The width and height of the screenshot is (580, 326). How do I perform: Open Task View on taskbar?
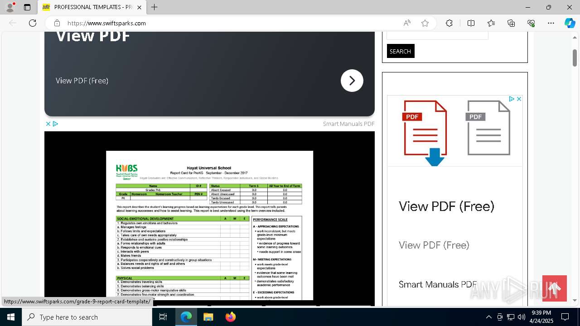(x=163, y=317)
